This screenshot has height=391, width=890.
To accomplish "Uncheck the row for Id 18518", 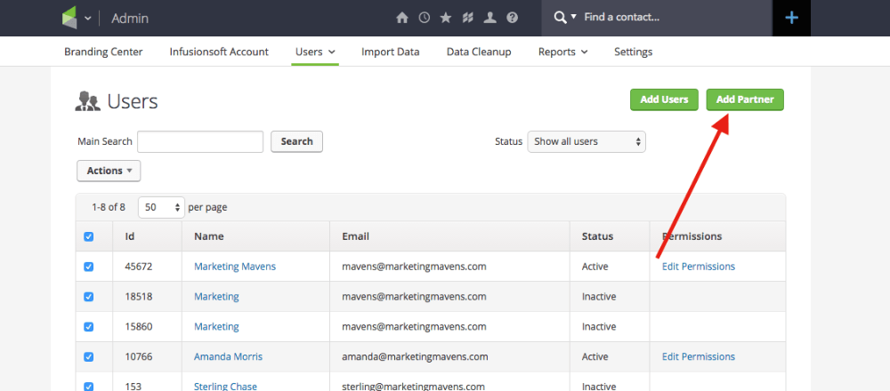I will 88,297.
